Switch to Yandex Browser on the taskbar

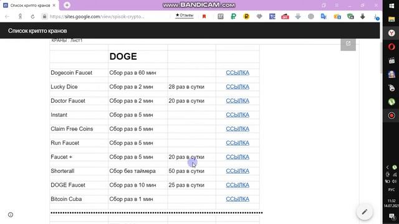click(392, 33)
